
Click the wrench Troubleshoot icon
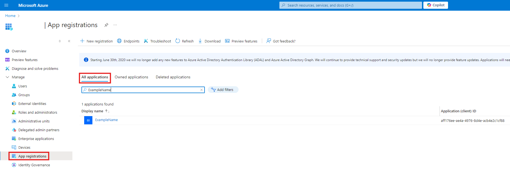pos(146,41)
